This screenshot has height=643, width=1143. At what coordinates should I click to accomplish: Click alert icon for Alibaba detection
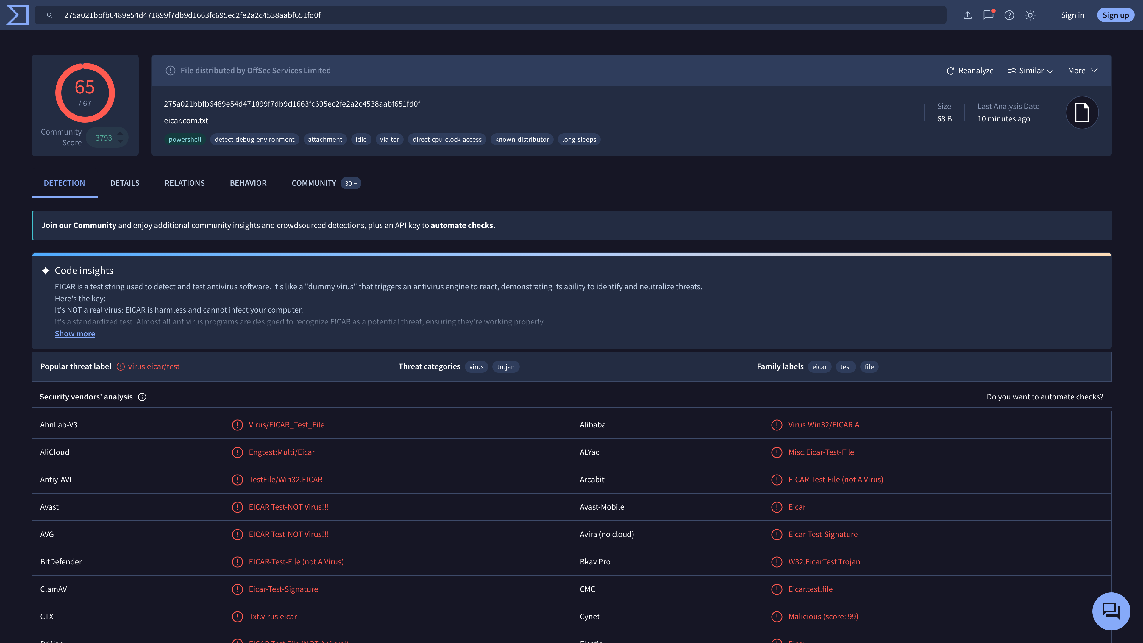(777, 425)
